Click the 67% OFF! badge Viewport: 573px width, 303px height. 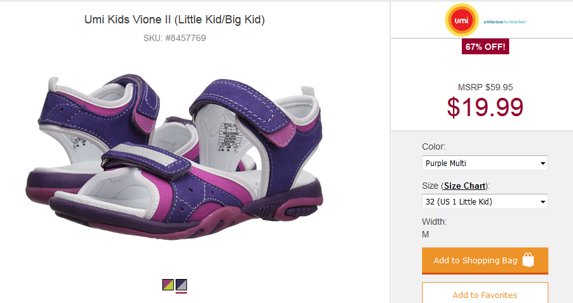pos(485,47)
